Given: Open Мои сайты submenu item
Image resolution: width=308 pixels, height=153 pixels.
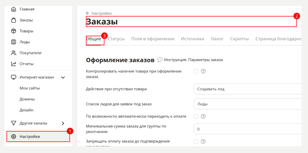Looking at the screenshot, I should click(x=30, y=88).
